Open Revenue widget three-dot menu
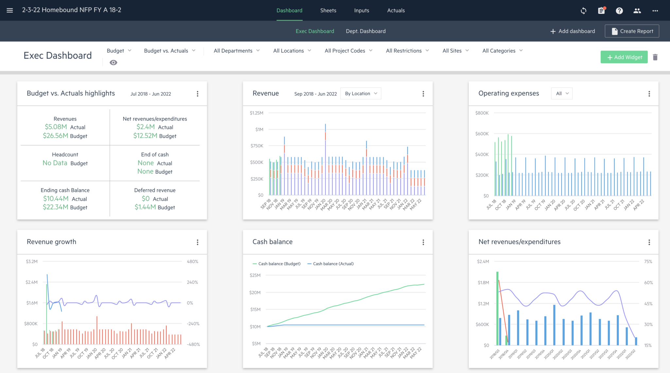Screen dimensions: 670x373 pos(423,94)
